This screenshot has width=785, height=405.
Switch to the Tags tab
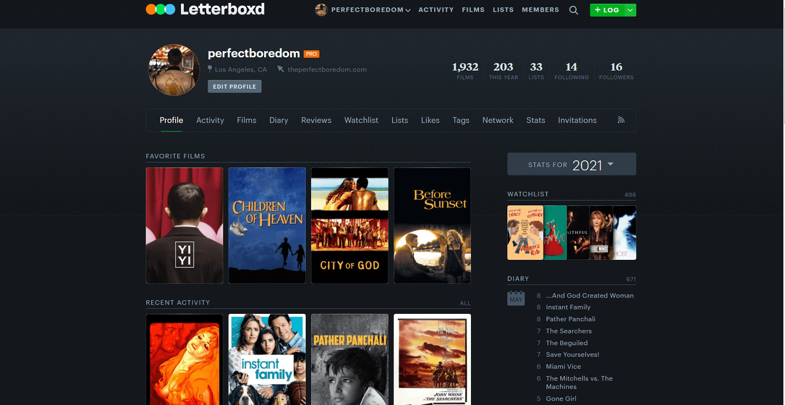click(x=461, y=120)
